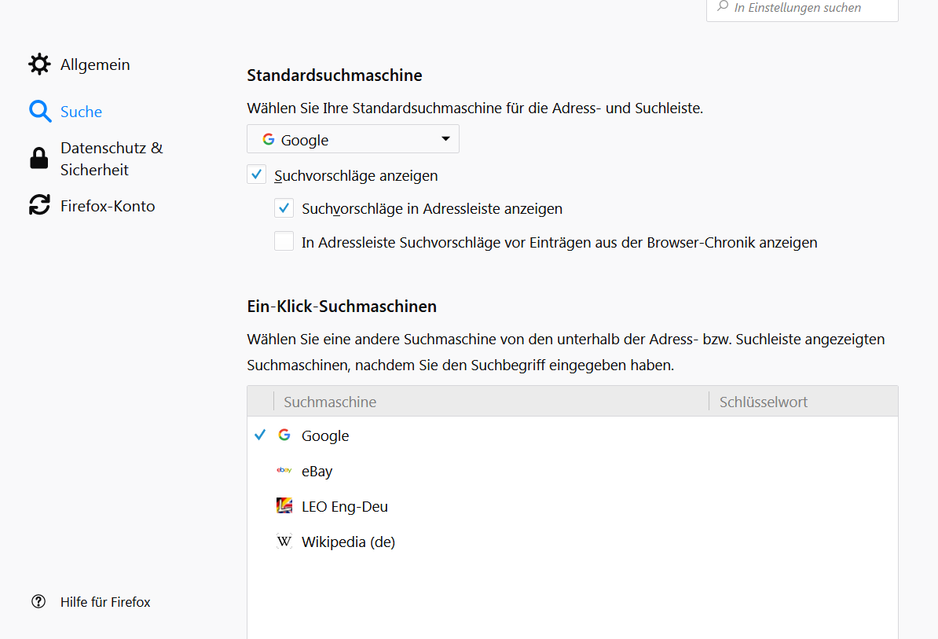The width and height of the screenshot is (938, 639).
Task: Click the Firefox-Konto sync icon
Action: 39,206
